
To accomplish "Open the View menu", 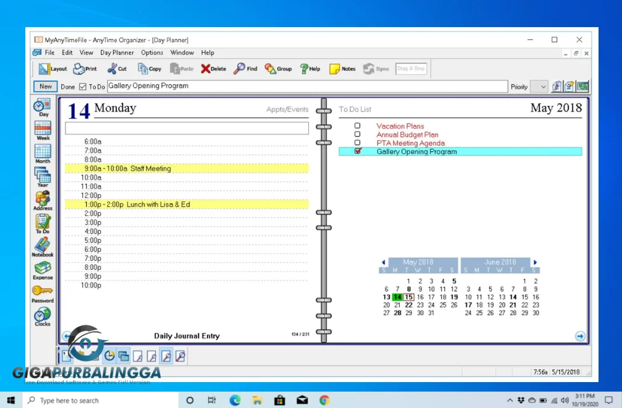I will pos(86,52).
